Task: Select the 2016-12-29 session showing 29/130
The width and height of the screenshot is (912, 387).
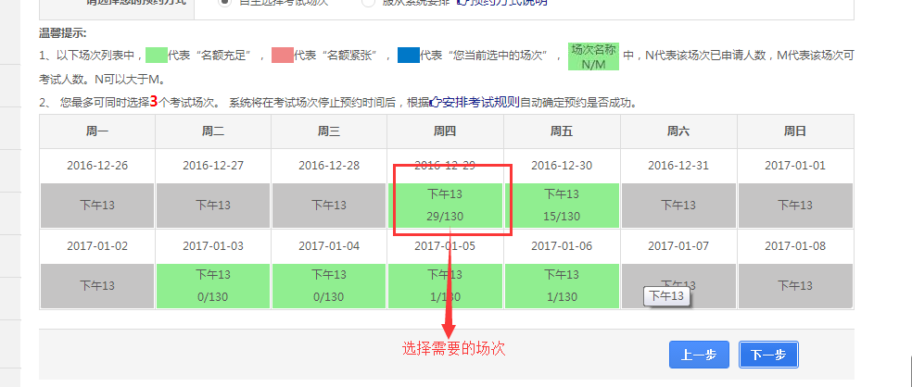Action: [445, 205]
